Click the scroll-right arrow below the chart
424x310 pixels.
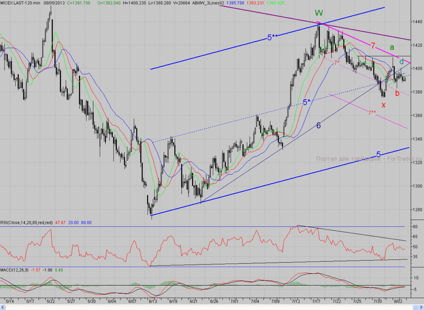pyautogui.click(x=422, y=307)
